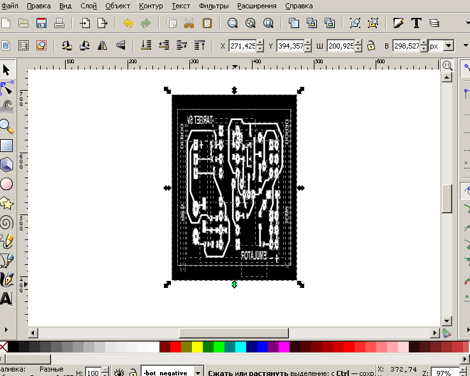The width and height of the screenshot is (470, 376).
Task: Toggle the current layer lock
Action: (x=133, y=372)
